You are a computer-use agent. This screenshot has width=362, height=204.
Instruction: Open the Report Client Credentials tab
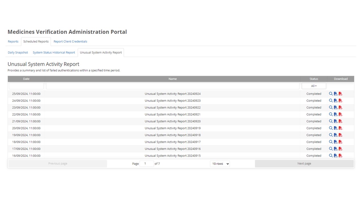70,41
